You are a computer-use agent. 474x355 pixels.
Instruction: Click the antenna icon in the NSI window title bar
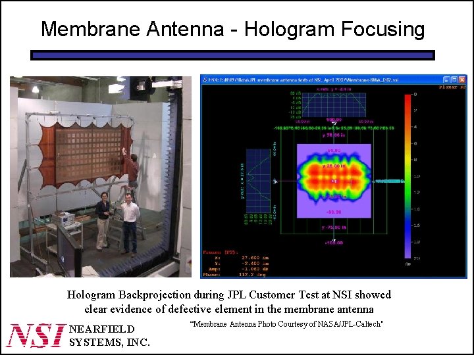[x=205, y=80]
